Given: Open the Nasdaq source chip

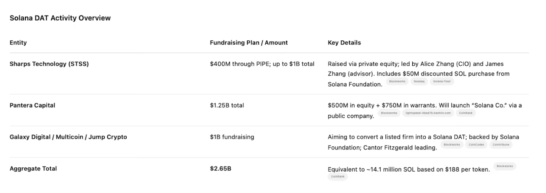Looking at the screenshot, I should (419, 81).
